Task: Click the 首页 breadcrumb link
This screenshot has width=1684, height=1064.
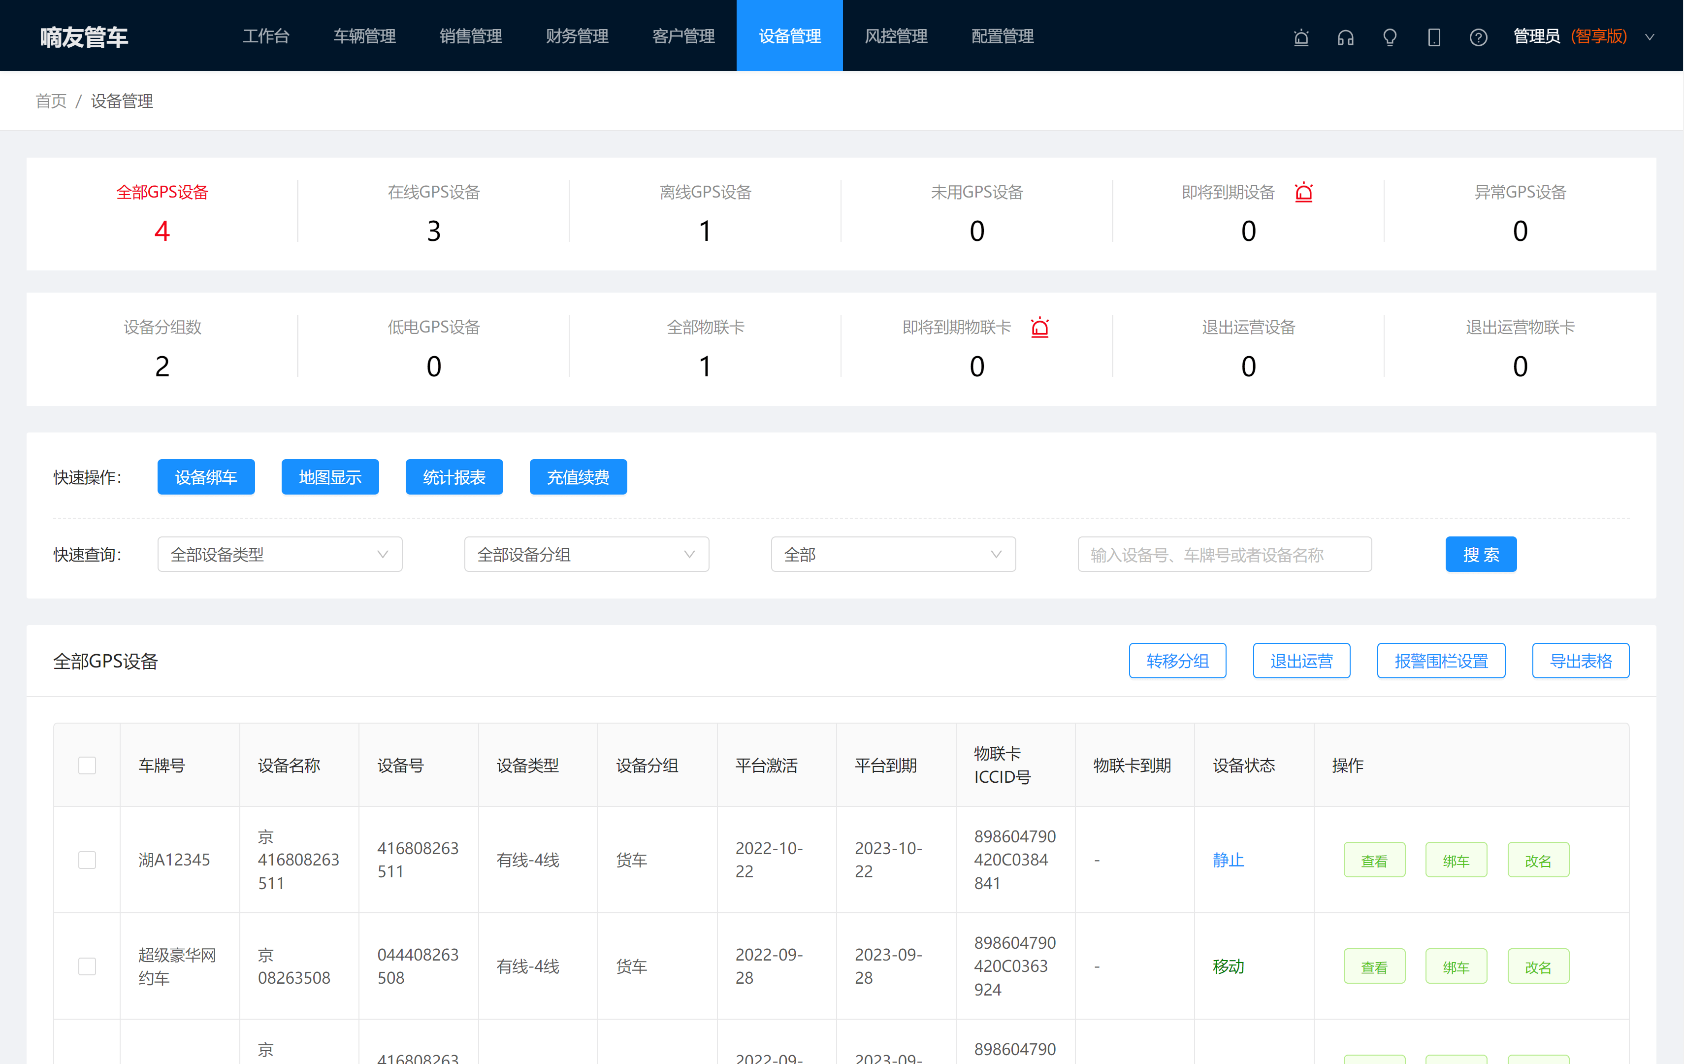Action: [x=51, y=101]
